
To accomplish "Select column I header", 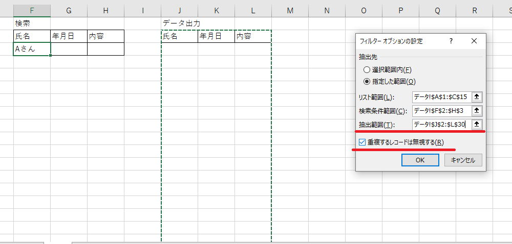I will coord(142,11).
